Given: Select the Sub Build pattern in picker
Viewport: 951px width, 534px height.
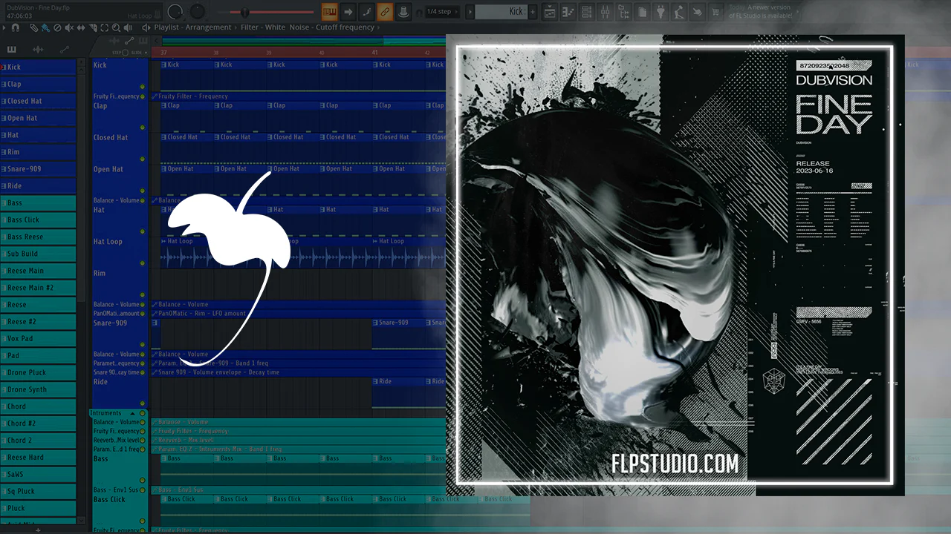Looking at the screenshot, I should (x=38, y=254).
